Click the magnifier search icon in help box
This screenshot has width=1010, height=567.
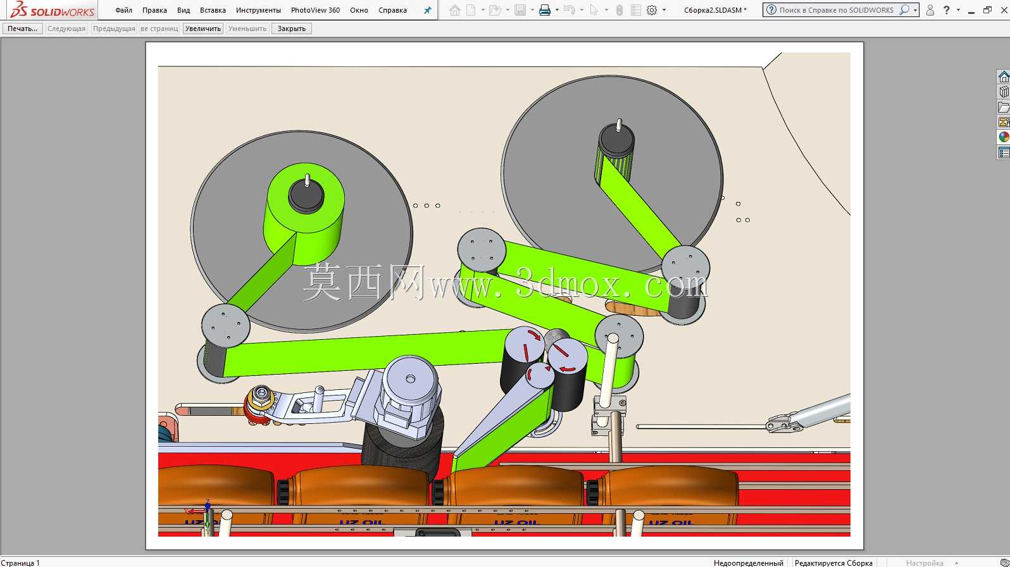904,10
